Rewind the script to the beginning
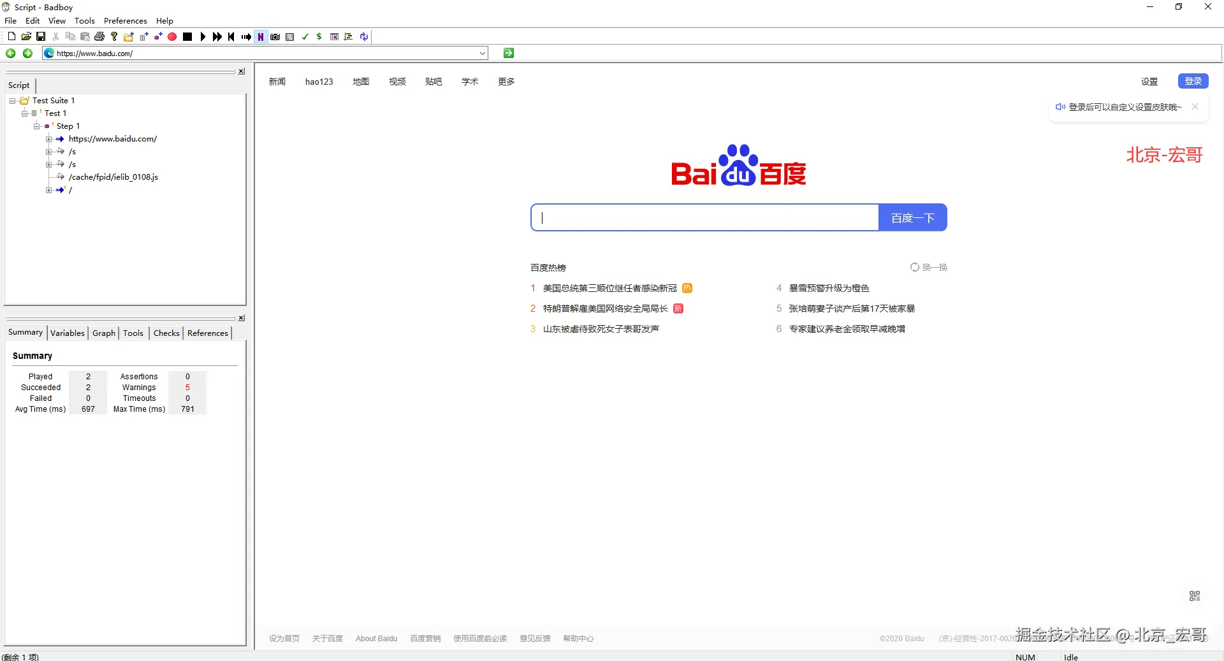This screenshot has height=661, width=1224. pos(231,37)
